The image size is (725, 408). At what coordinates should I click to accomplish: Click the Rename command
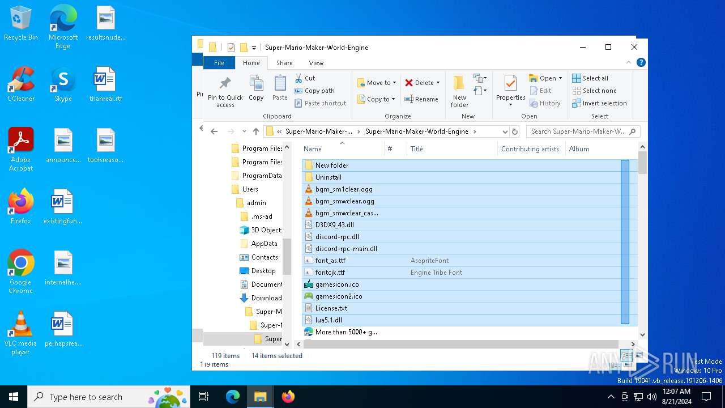point(421,99)
